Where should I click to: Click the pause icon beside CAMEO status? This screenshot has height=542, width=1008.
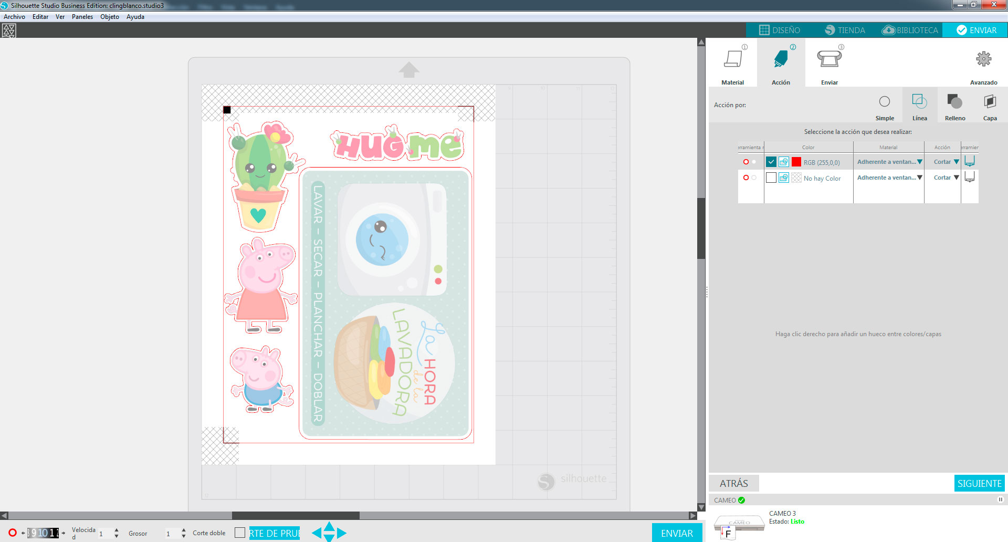click(x=1000, y=499)
